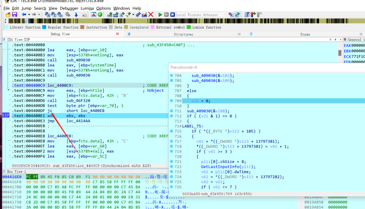This screenshot has height=209, width=365.
Task: Click the green Start process play button
Action: pyautogui.click(x=160, y=14)
